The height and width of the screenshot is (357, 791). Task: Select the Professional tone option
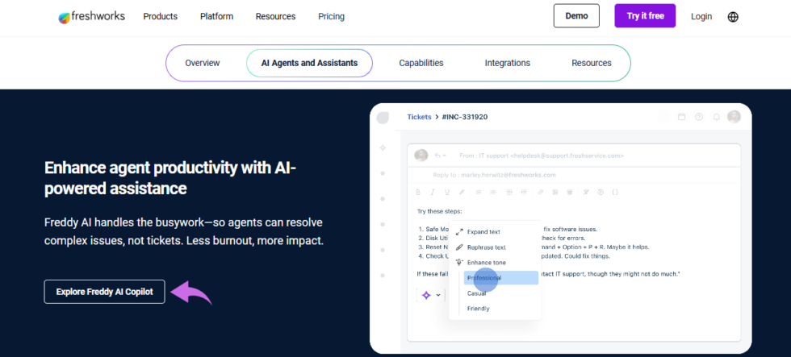pyautogui.click(x=500, y=278)
